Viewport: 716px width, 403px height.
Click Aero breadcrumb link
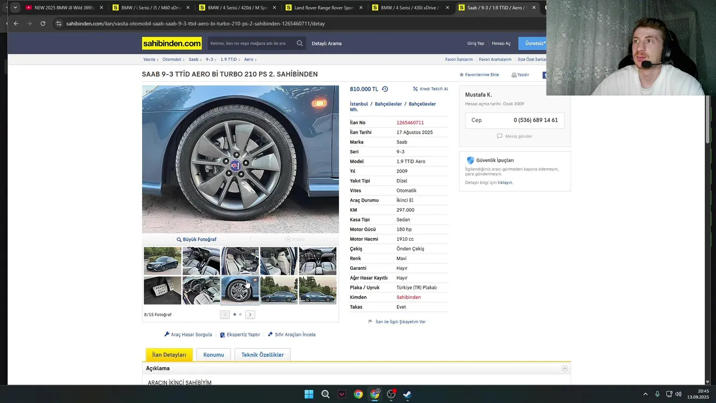pyautogui.click(x=249, y=59)
